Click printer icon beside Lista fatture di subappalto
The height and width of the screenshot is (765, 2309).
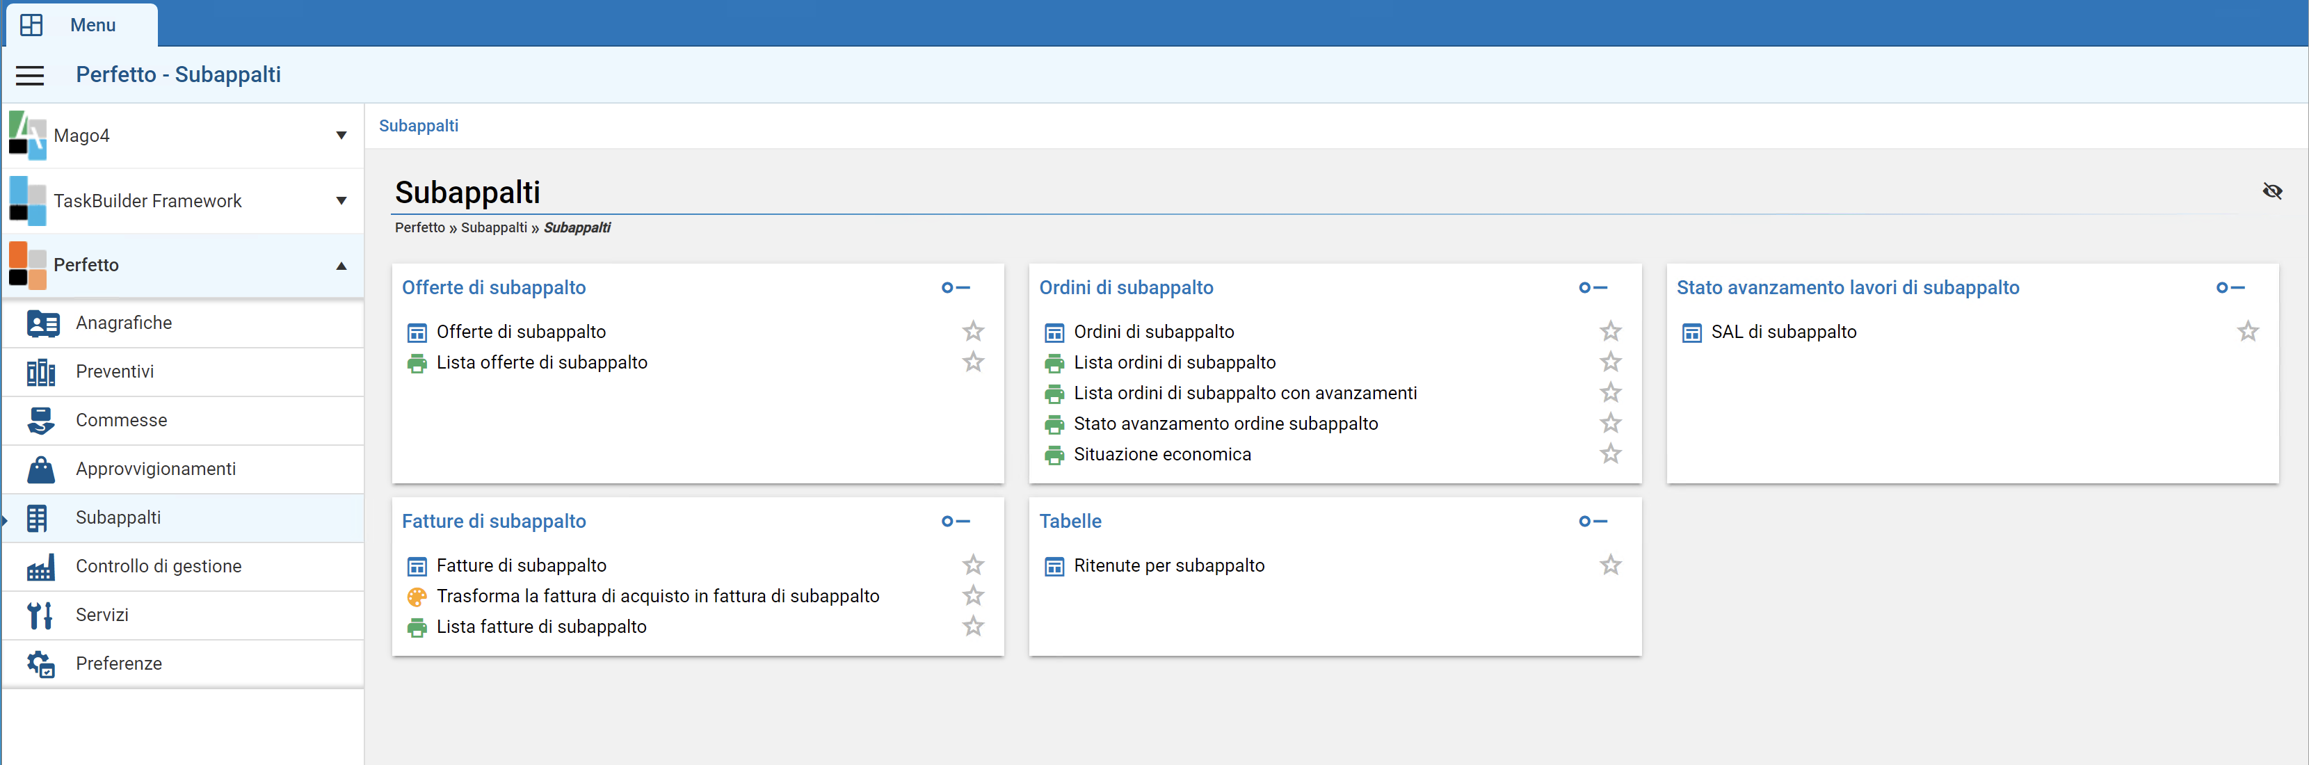417,628
